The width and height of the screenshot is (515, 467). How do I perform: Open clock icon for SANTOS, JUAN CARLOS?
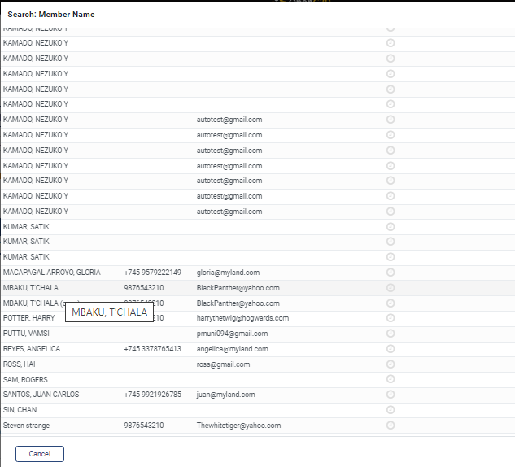tap(390, 395)
